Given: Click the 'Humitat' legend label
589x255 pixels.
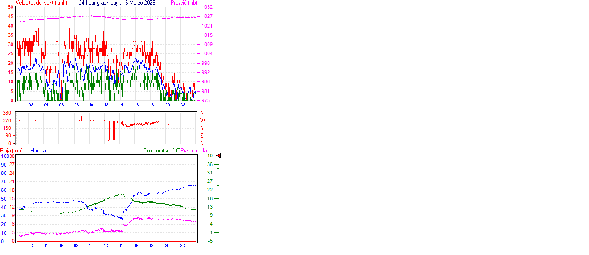Looking at the screenshot, I should pos(39,151).
